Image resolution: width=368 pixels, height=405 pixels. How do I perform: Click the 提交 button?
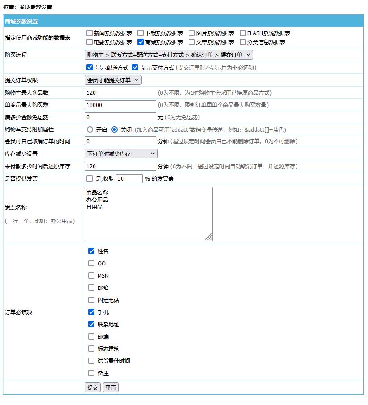coord(92,387)
